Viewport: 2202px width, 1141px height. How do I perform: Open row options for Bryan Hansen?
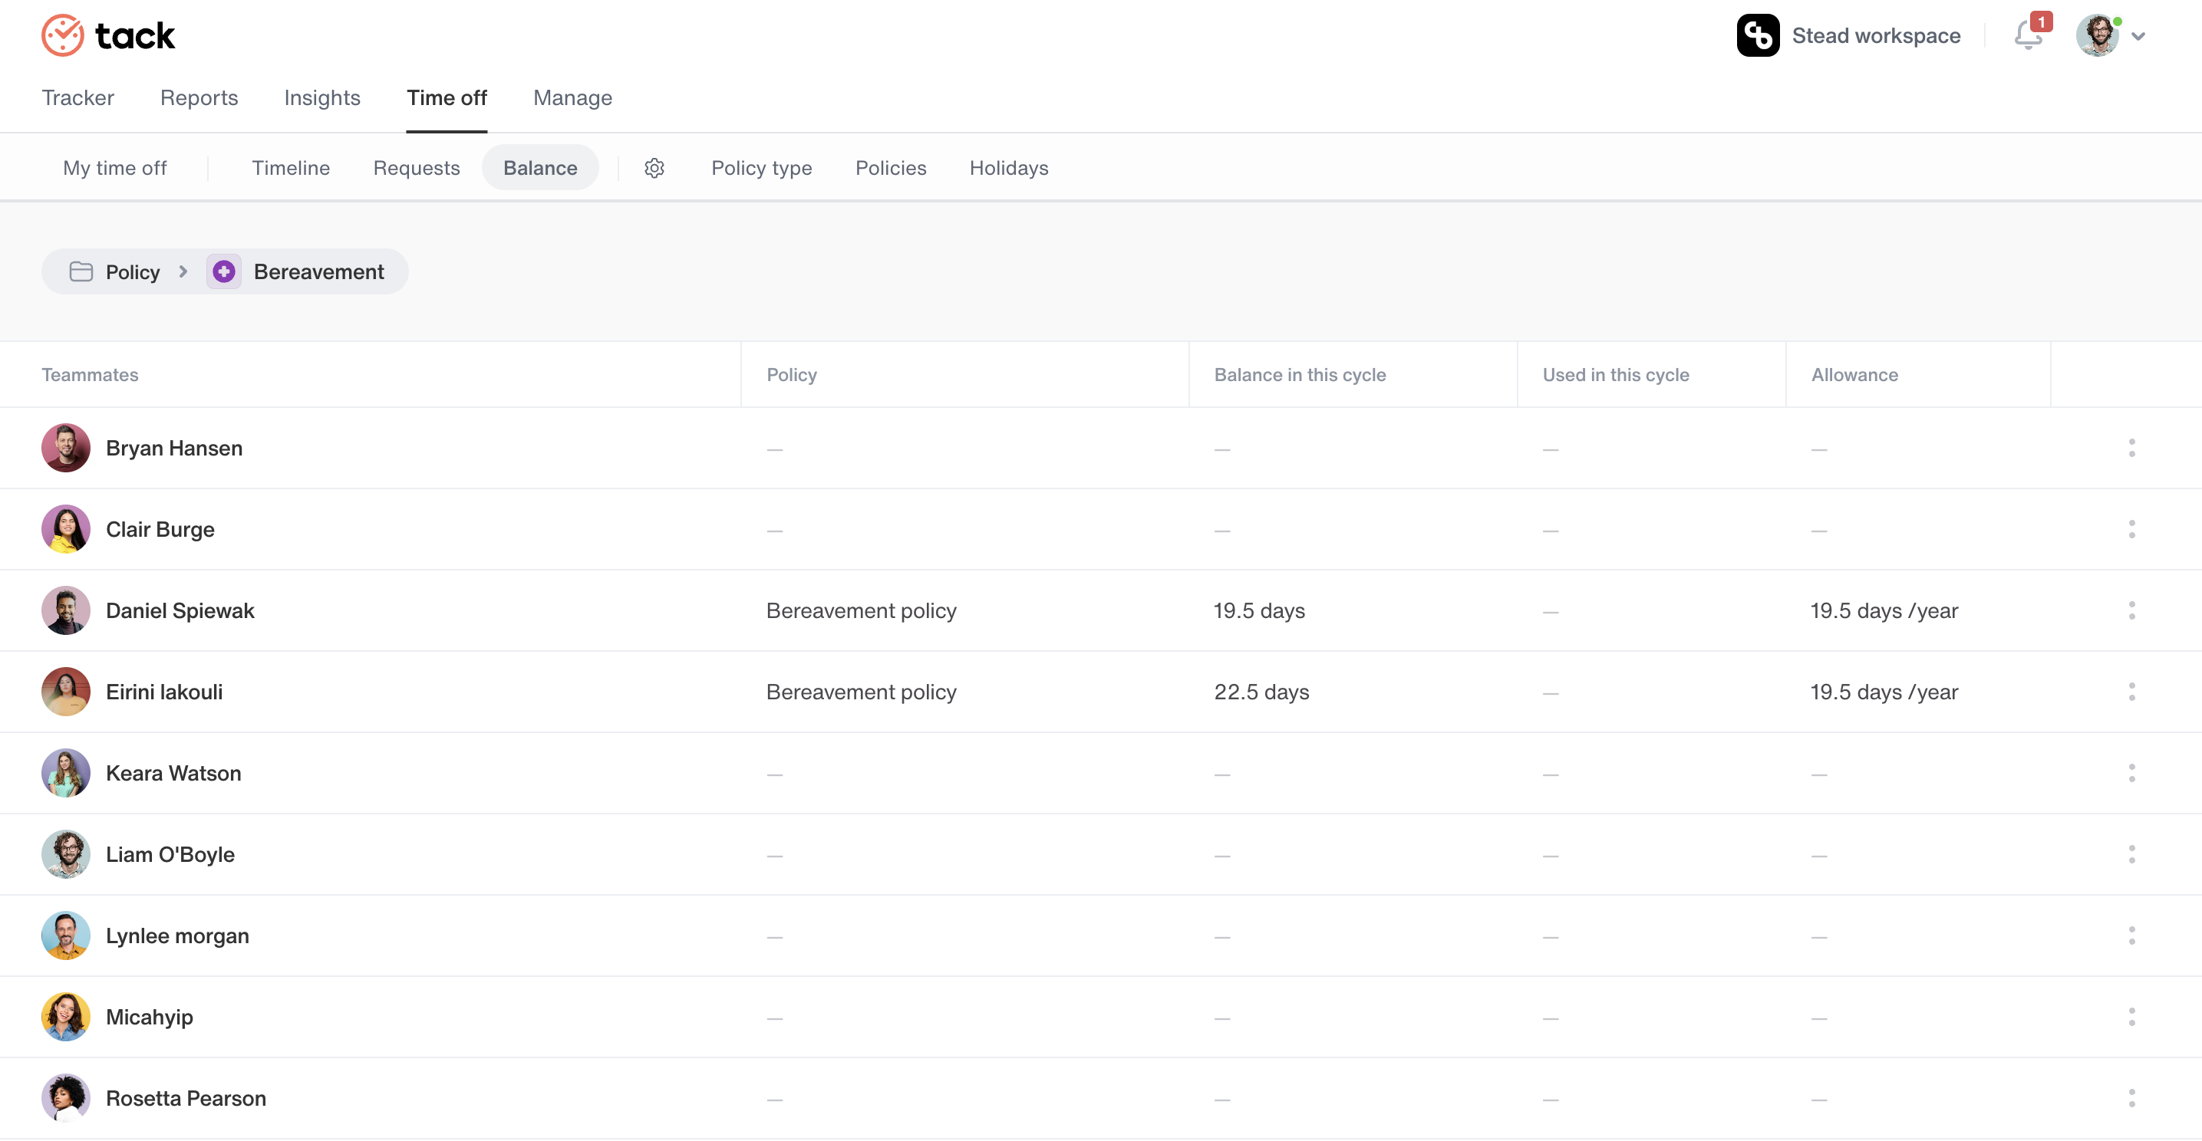pyautogui.click(x=2131, y=448)
